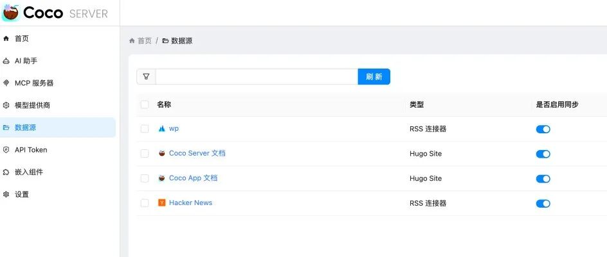Click the 类型 column header
Image resolution: width=607 pixels, height=257 pixels.
(x=417, y=104)
